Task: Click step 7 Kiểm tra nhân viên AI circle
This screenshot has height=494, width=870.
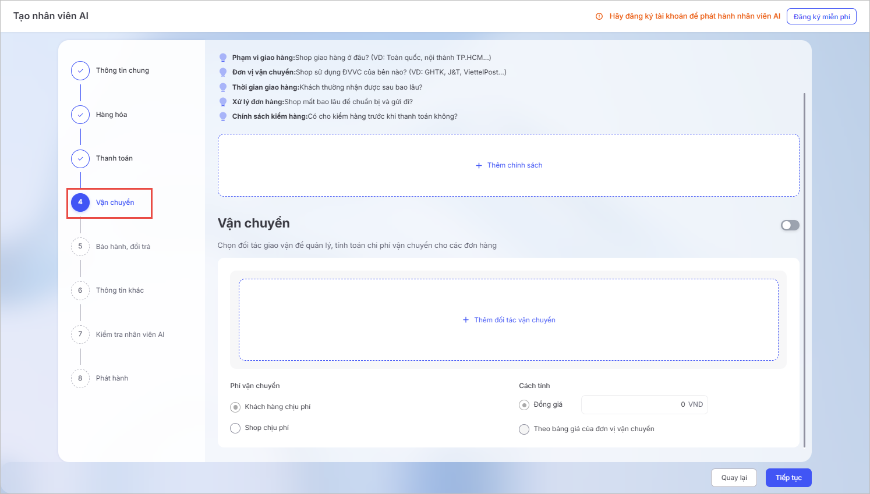Action: 80,334
